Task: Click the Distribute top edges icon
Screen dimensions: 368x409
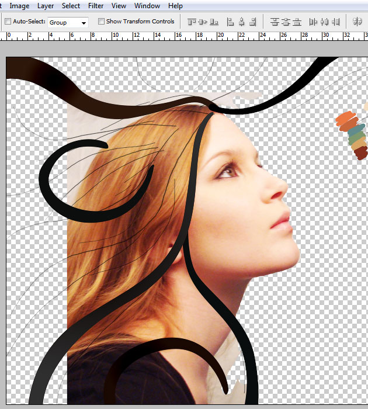Action: (275, 22)
